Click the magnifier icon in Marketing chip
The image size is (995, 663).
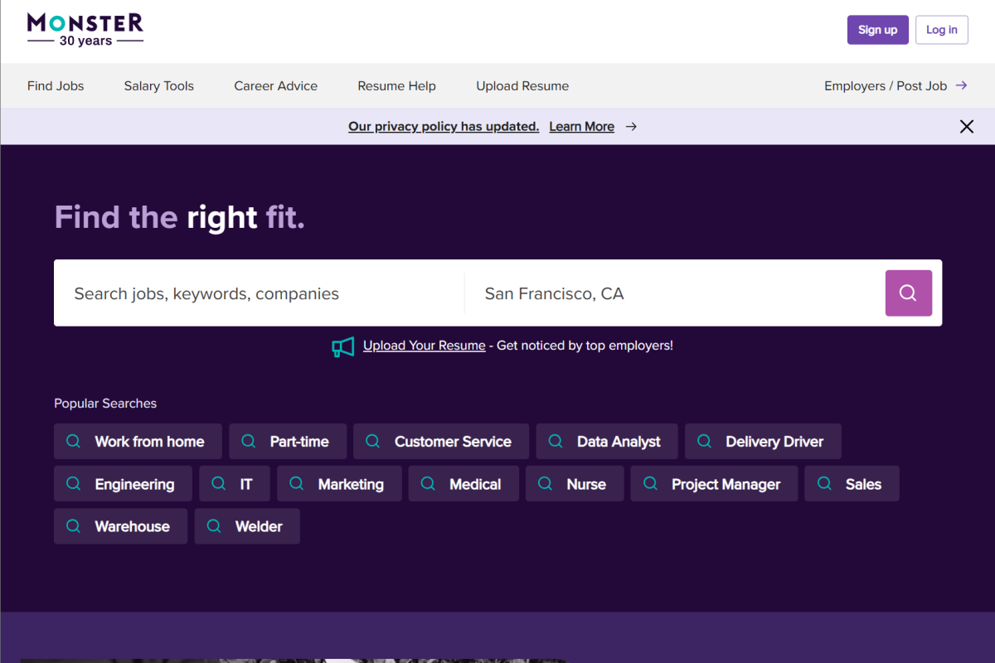click(297, 484)
